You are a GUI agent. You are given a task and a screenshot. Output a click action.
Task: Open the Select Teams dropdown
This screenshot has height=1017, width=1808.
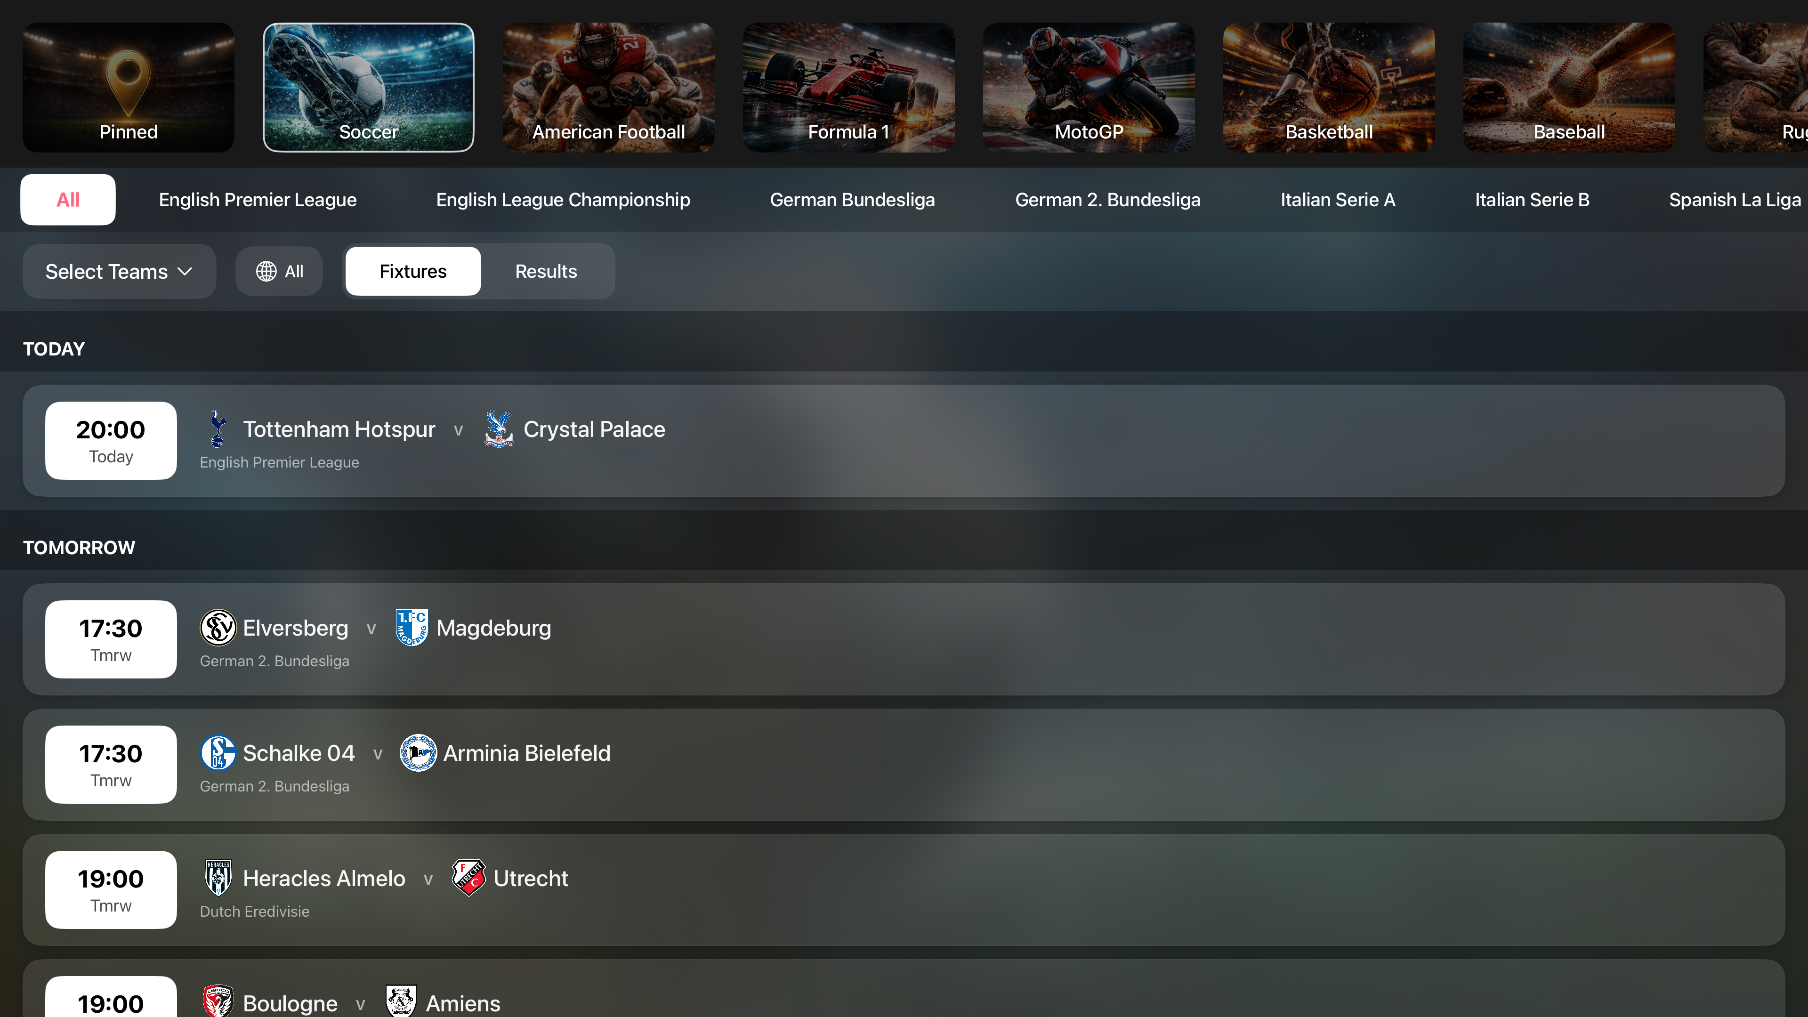pos(119,272)
